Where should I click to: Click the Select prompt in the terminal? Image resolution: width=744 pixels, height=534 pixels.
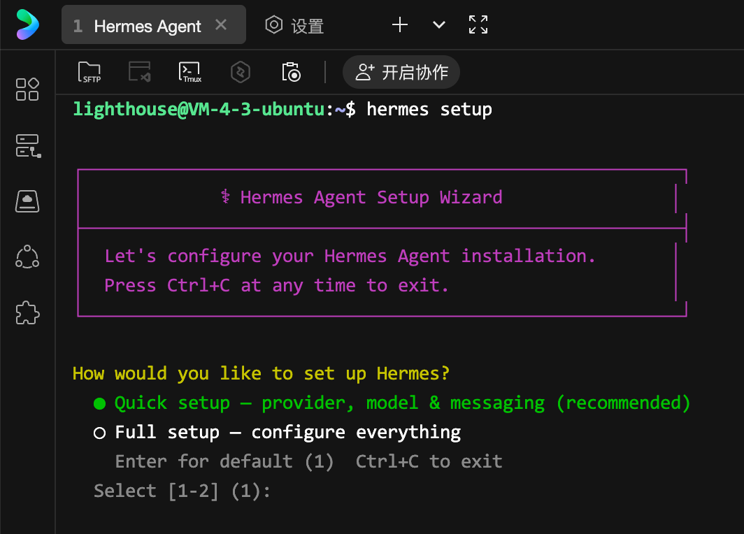tap(182, 490)
